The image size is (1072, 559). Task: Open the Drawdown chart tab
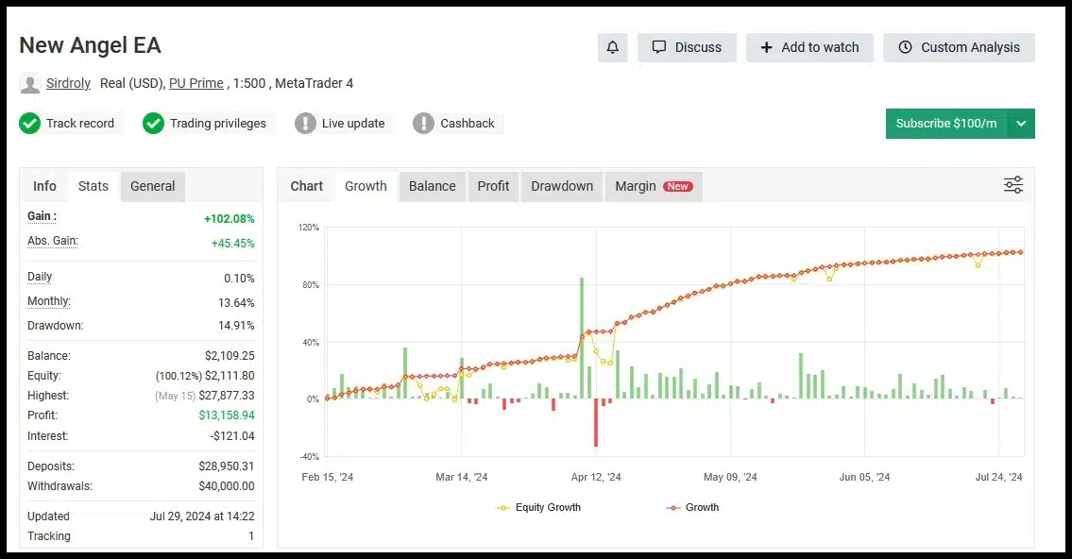point(562,186)
